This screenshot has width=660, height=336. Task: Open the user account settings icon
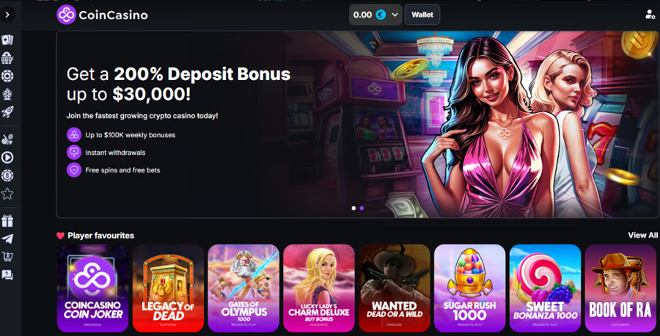click(x=650, y=15)
